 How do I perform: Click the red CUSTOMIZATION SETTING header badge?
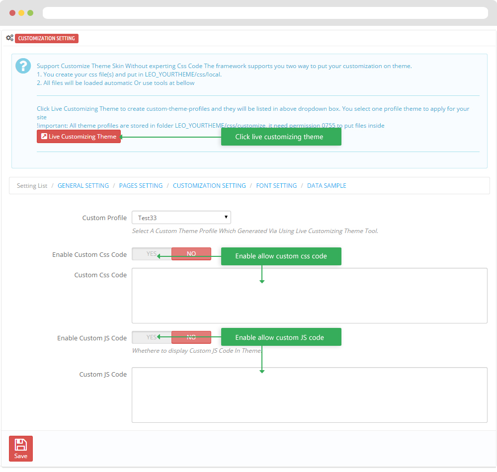(x=47, y=38)
